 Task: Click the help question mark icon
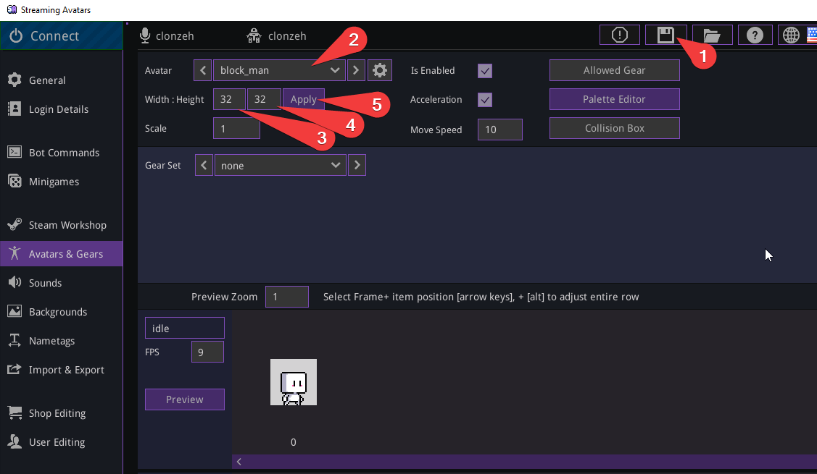(755, 35)
